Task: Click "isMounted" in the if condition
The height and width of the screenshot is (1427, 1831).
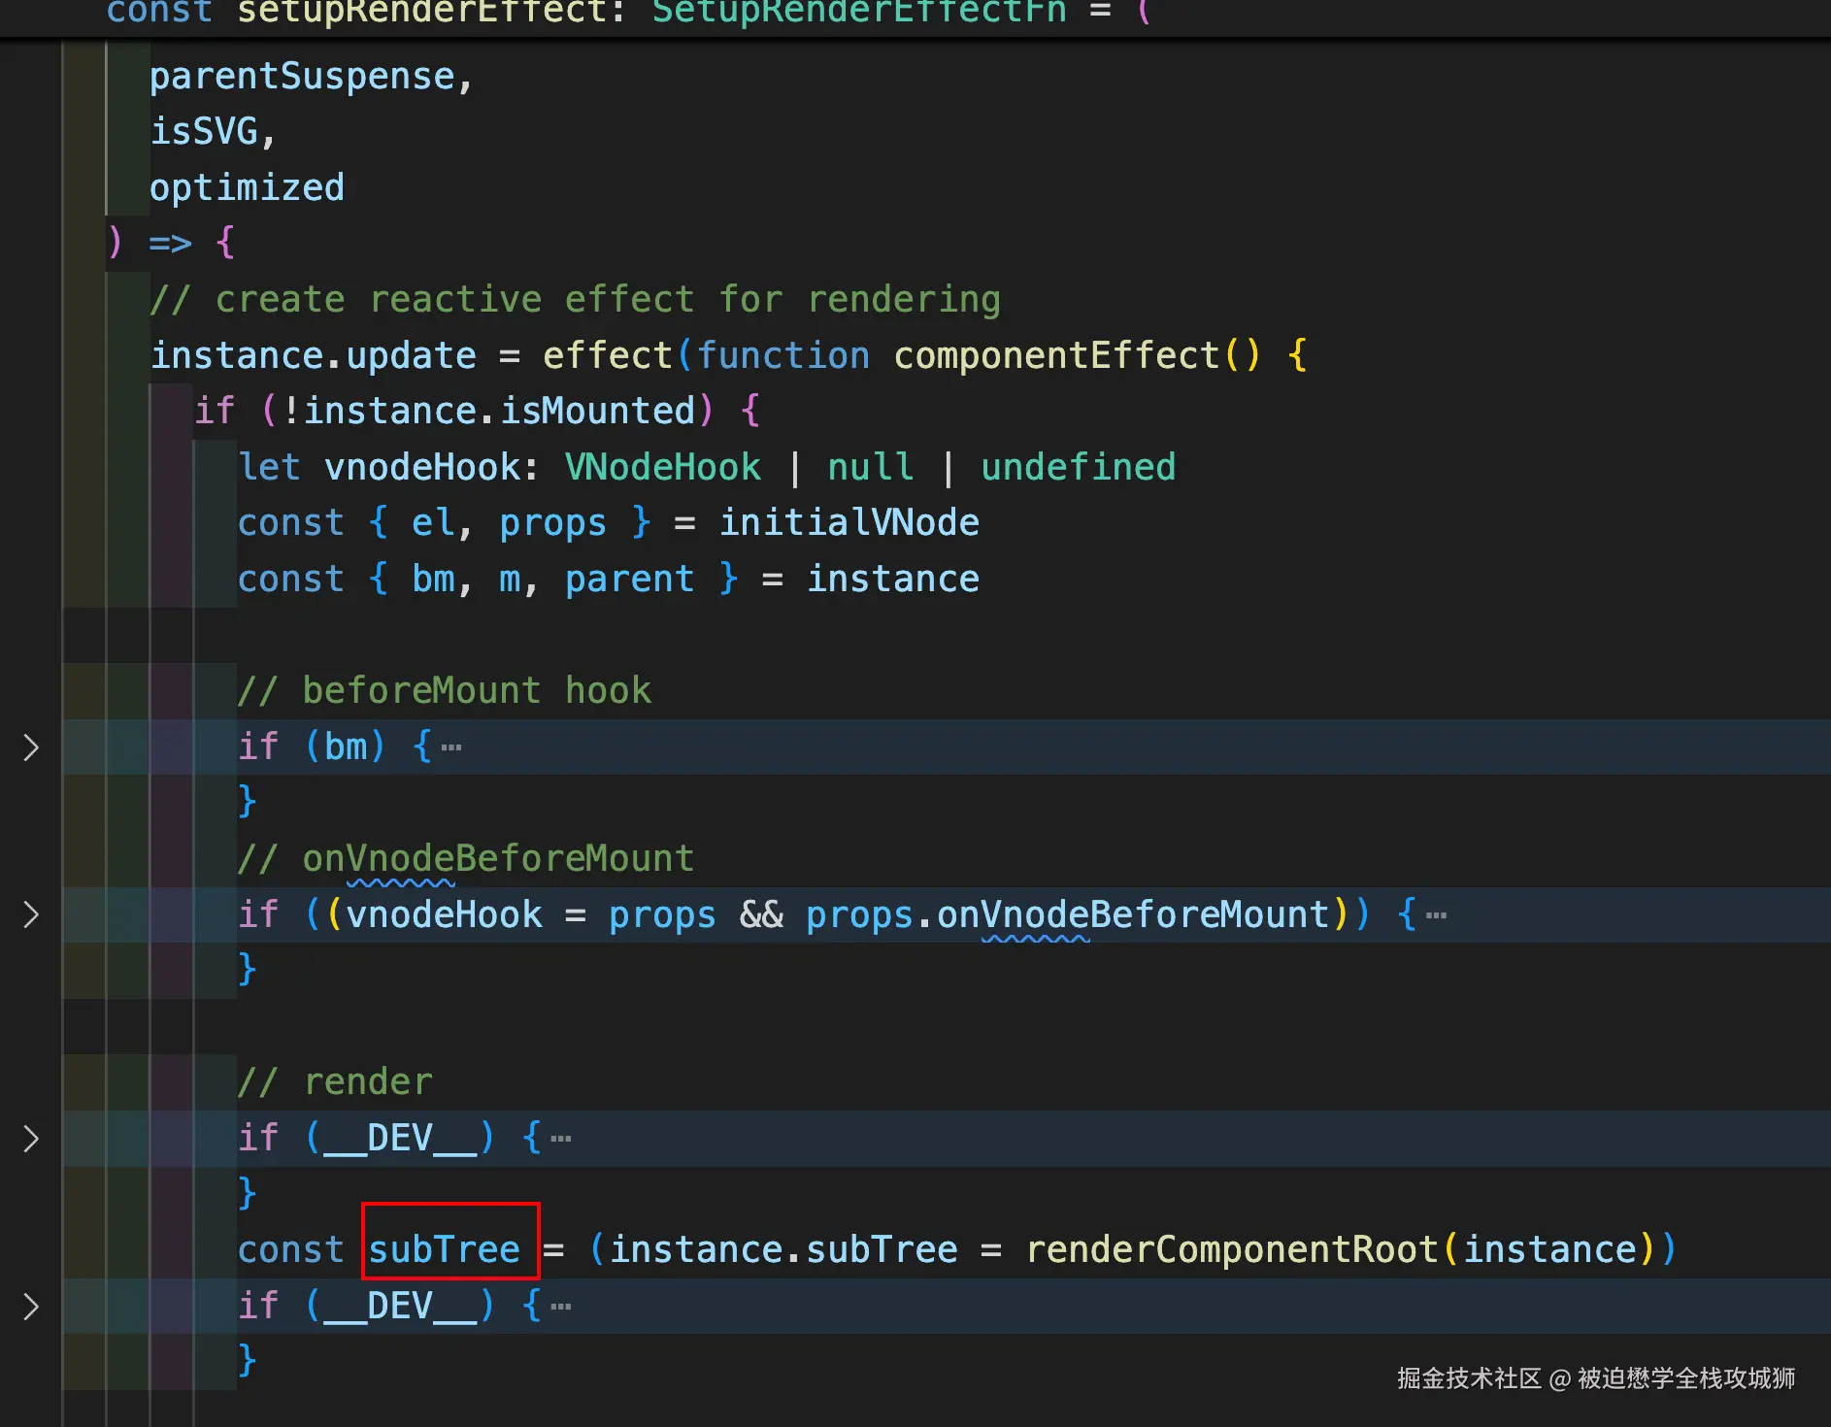Action: (598, 412)
